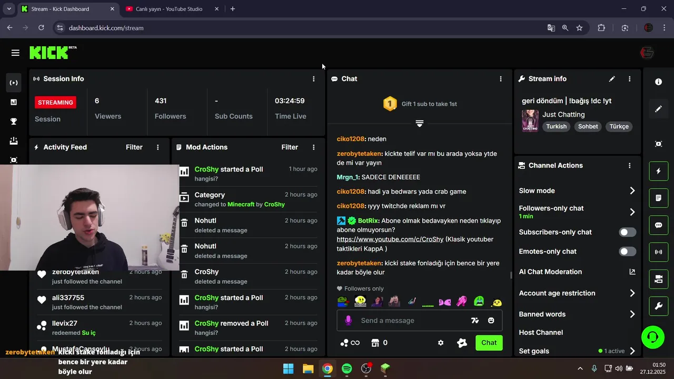Viewport: 674px width, 379px height.
Task: Toggle the wrench Channel Actions panel button
Action: 658,306
